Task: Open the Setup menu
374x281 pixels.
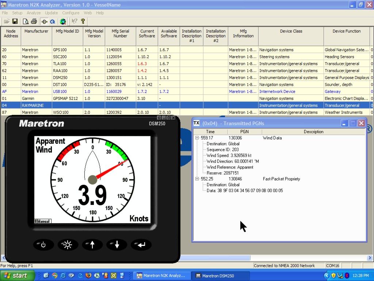Action: [17, 13]
